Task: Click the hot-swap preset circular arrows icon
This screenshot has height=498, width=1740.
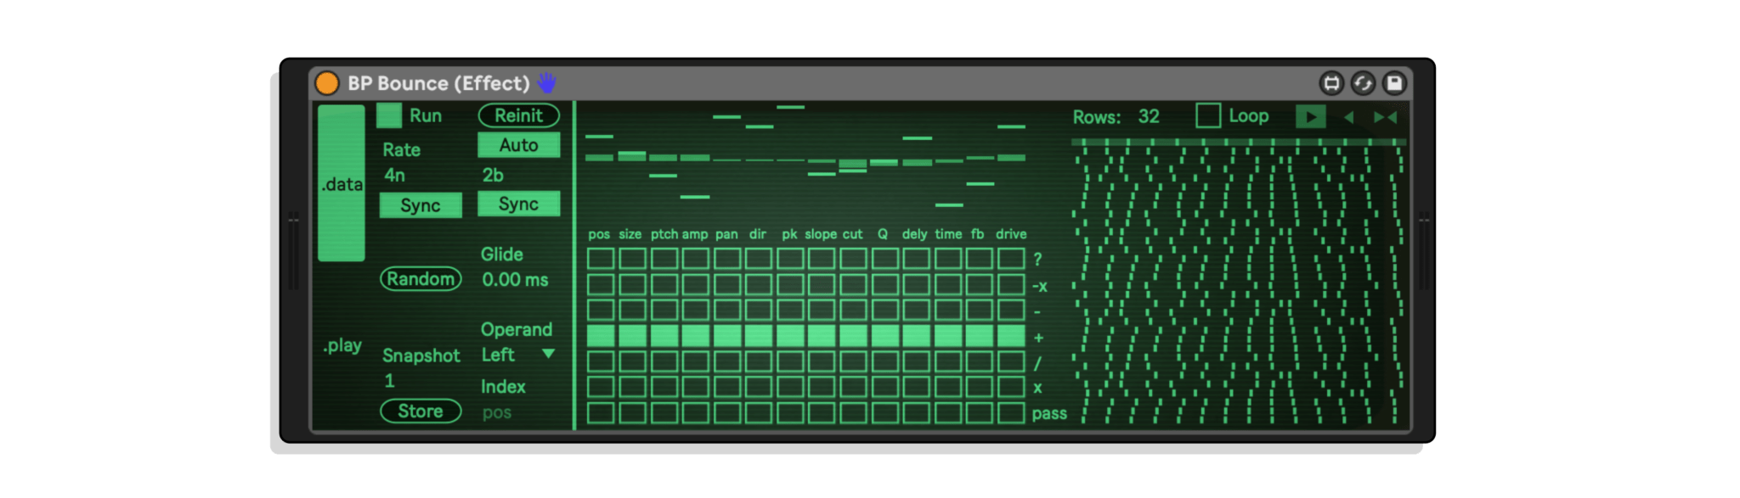Action: tap(1363, 83)
